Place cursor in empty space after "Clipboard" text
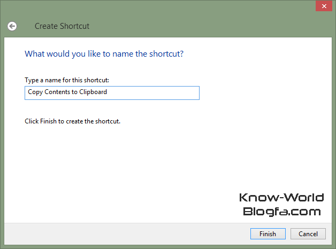This screenshot has width=336, height=249. pyautogui.click(x=155, y=92)
